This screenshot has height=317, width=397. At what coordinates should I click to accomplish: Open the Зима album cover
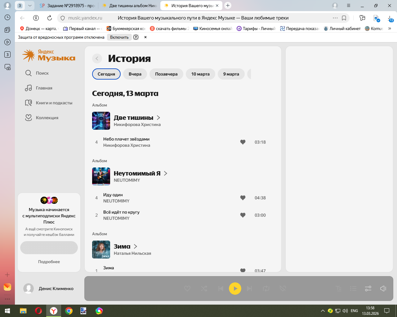(x=101, y=250)
